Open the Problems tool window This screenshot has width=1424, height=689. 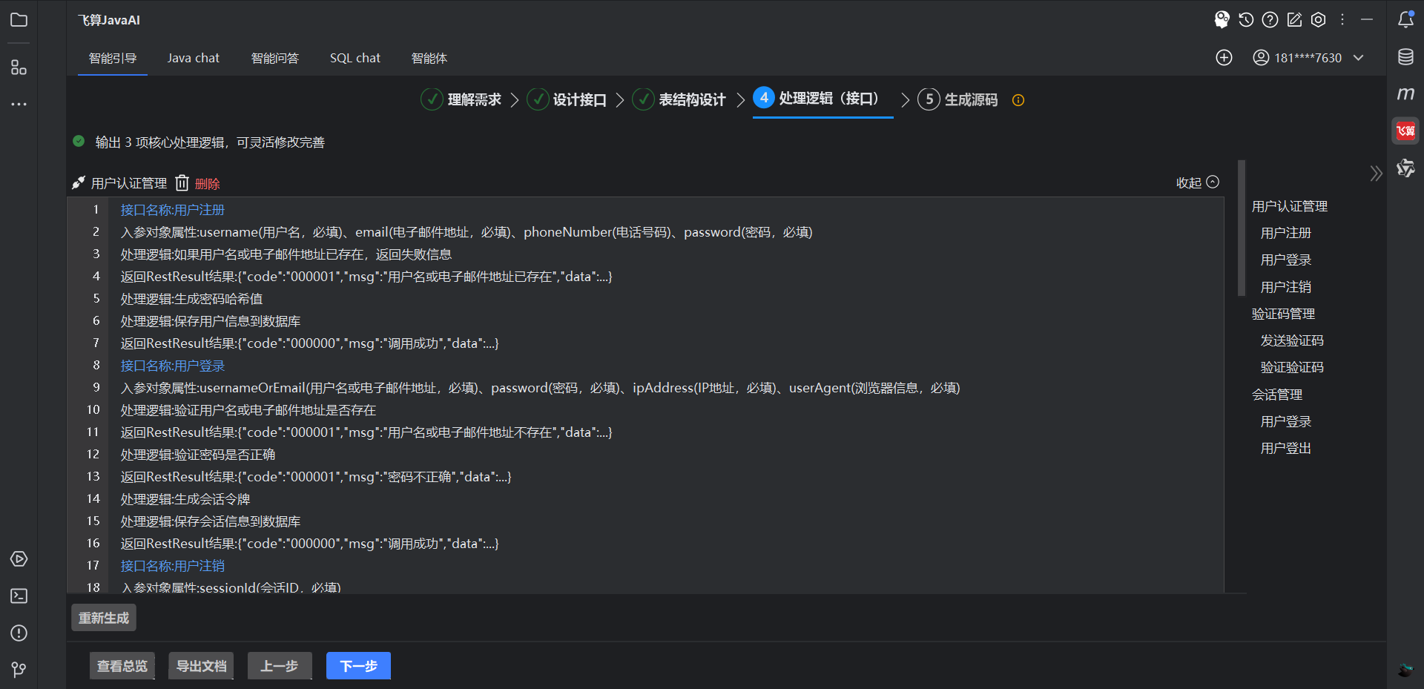coord(19,633)
